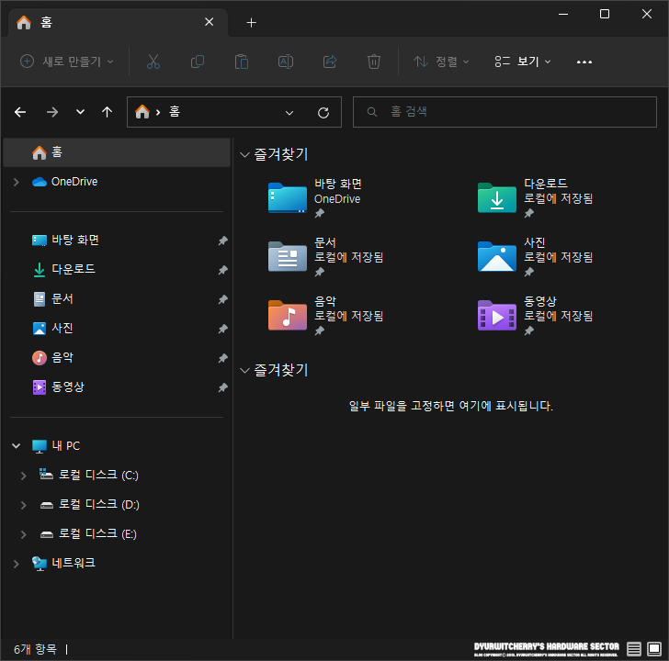Click the Copy icon in toolbar
The image size is (669, 661).
198,62
